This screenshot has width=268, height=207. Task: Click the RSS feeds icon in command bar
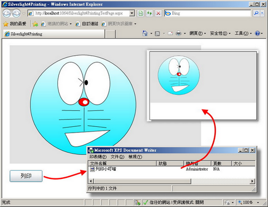157,33
